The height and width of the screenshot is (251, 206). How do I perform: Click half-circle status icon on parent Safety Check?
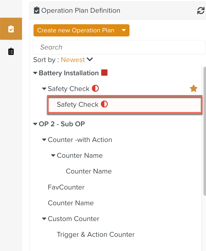click(x=95, y=88)
